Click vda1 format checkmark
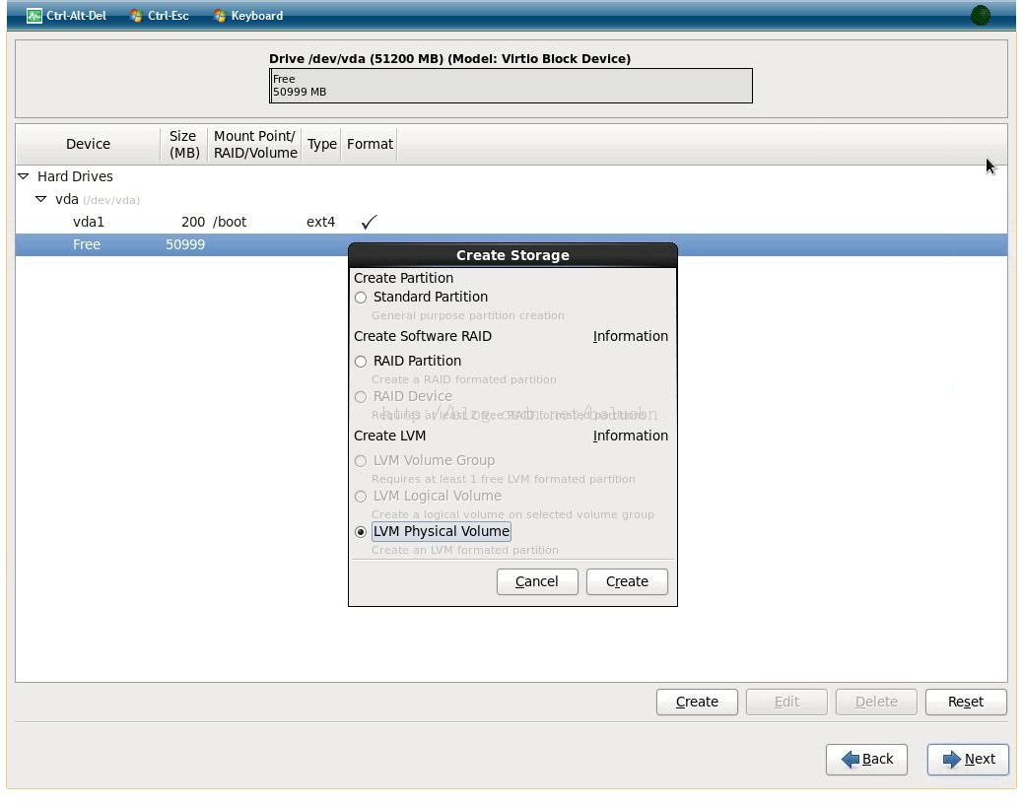Image resolution: width=1023 pixels, height=807 pixels. 369,222
